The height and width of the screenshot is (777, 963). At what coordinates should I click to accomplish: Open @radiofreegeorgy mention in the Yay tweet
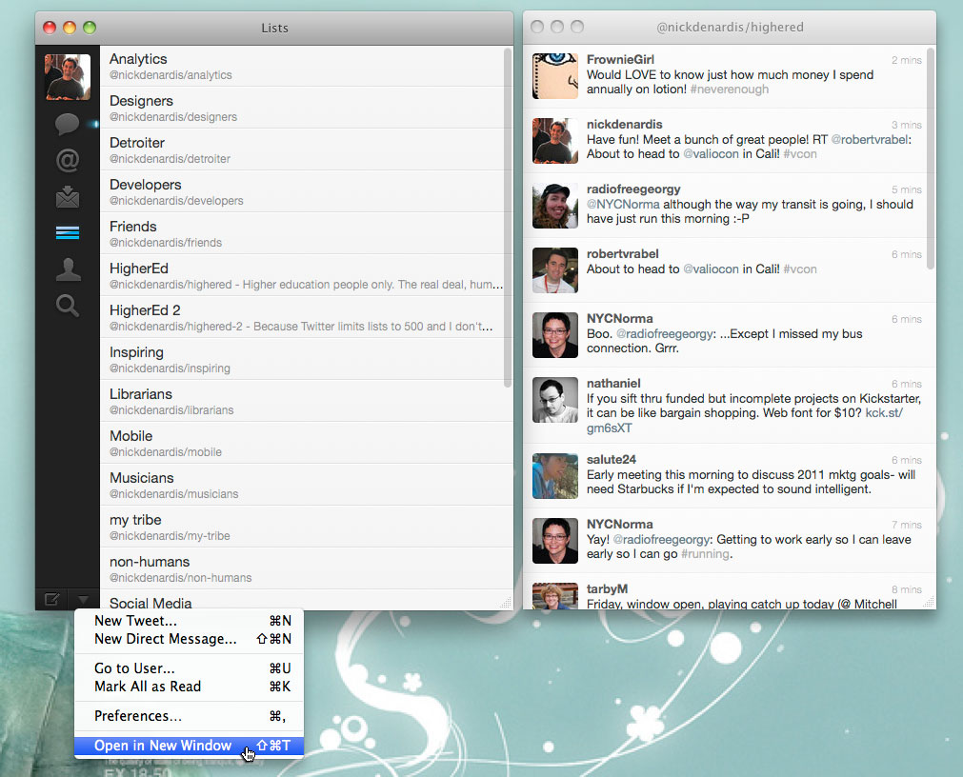pyautogui.click(x=661, y=540)
